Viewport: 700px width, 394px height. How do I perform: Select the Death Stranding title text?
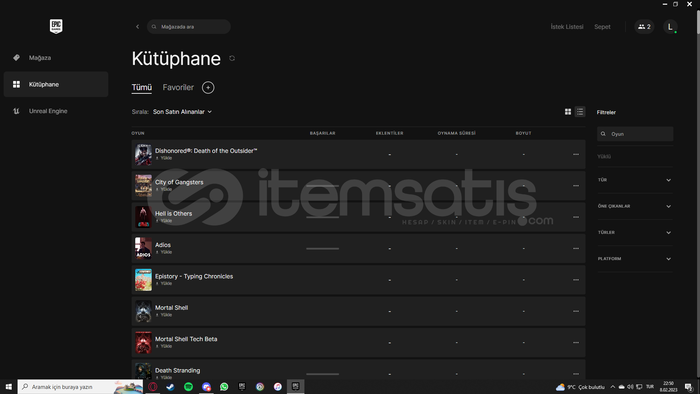click(x=178, y=370)
